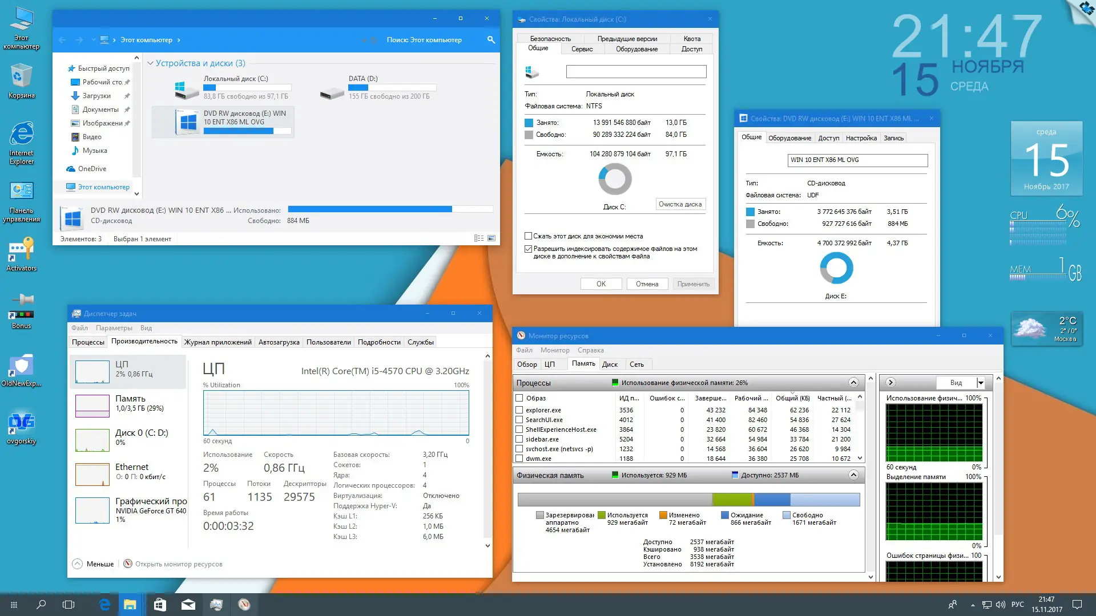Screen dimensions: 1096x616
Task: Collapse the 'Устройства и диски' group
Action: click(150, 63)
